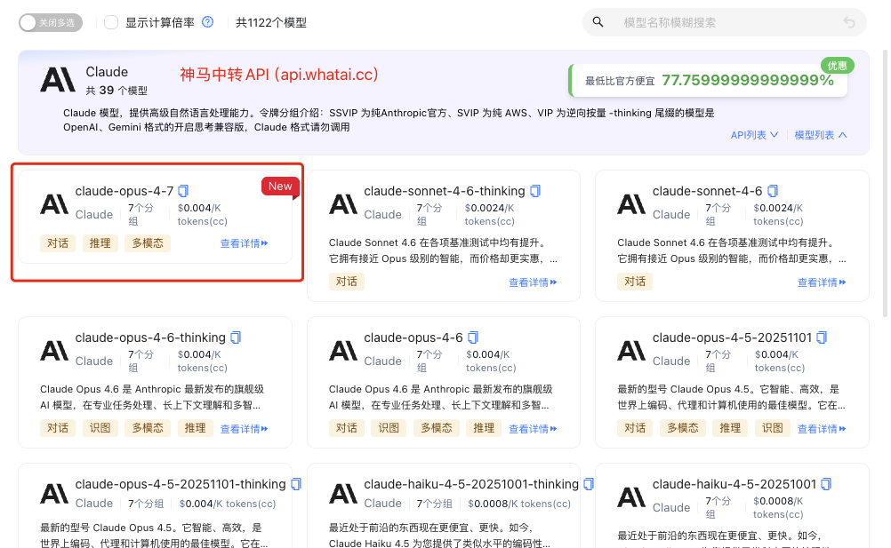Image resolution: width=891 pixels, height=548 pixels.
Task: Click the 推理 tag on claude-opus-4-7
Action: coord(100,243)
